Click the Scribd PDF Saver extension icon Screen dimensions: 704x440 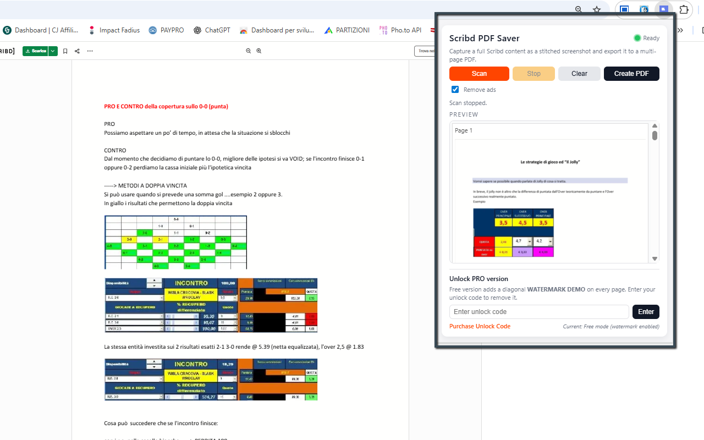(663, 9)
